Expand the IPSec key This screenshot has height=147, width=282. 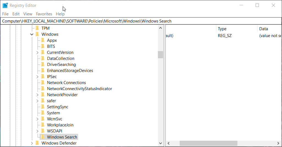coord(37,77)
